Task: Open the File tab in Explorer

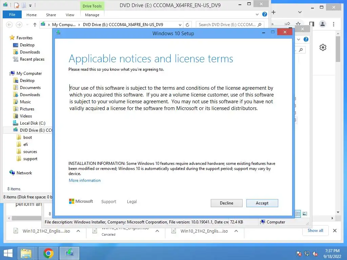Action: pyautogui.click(x=12, y=15)
